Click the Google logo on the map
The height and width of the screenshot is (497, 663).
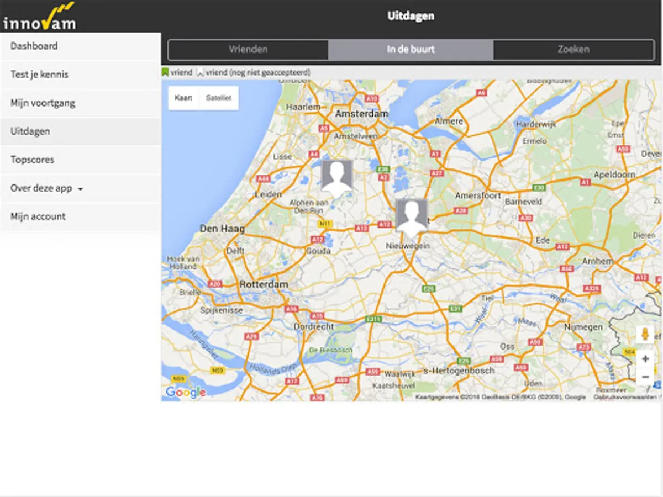pos(185,393)
